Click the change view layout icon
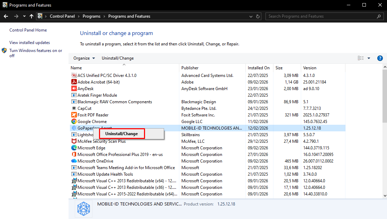The height and width of the screenshot is (219, 387). [x=361, y=58]
